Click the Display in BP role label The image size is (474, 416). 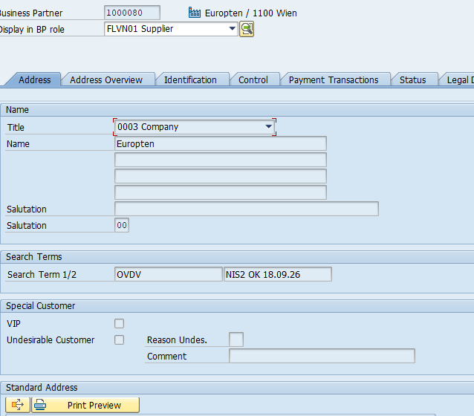32,29
